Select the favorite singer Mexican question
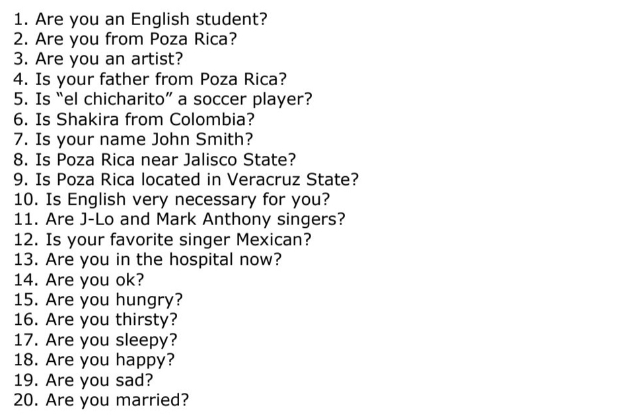Image resolution: width=621 pixels, height=416 pixels. 162,239
